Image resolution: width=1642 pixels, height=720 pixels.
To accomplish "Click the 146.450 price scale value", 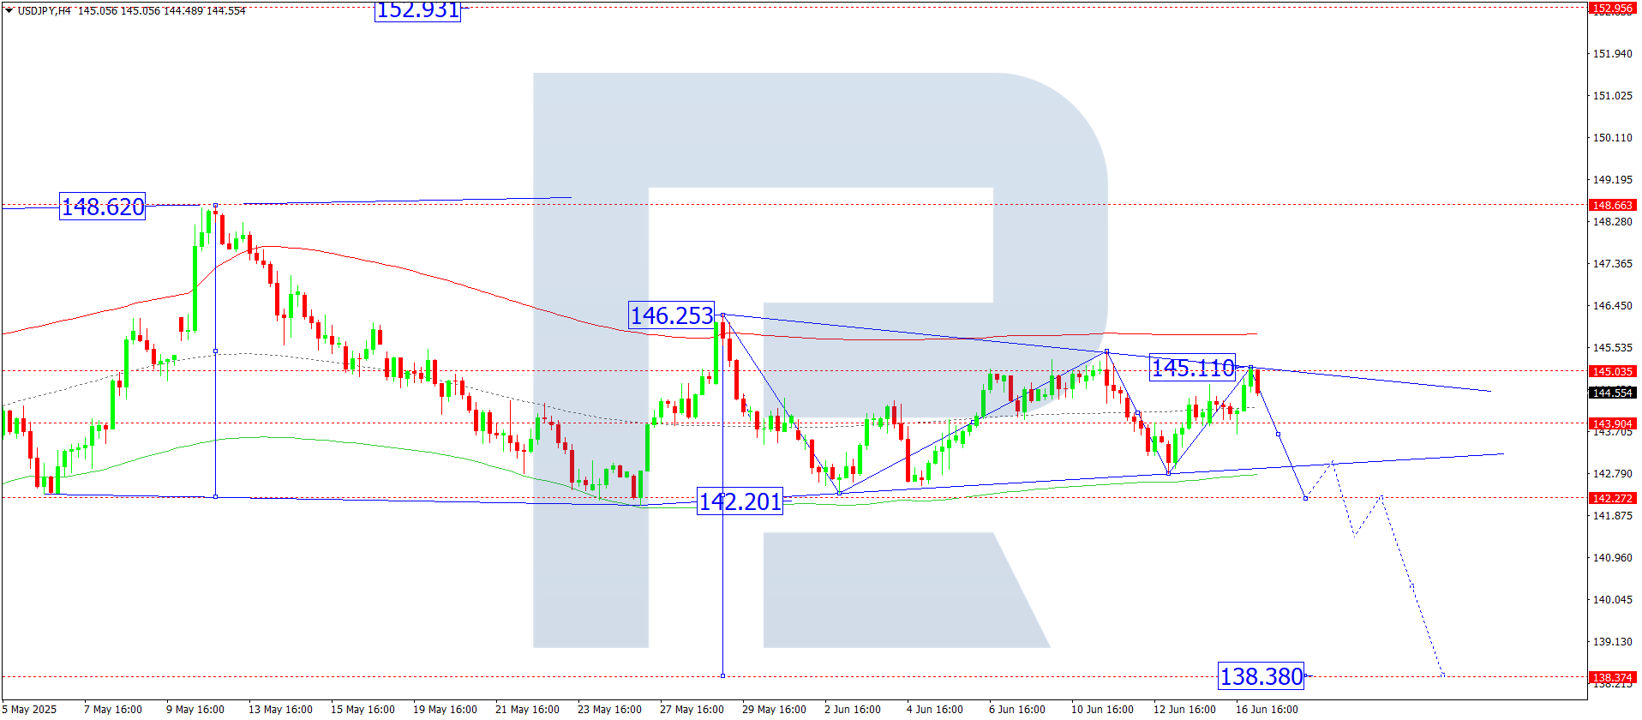I will 1613,305.
